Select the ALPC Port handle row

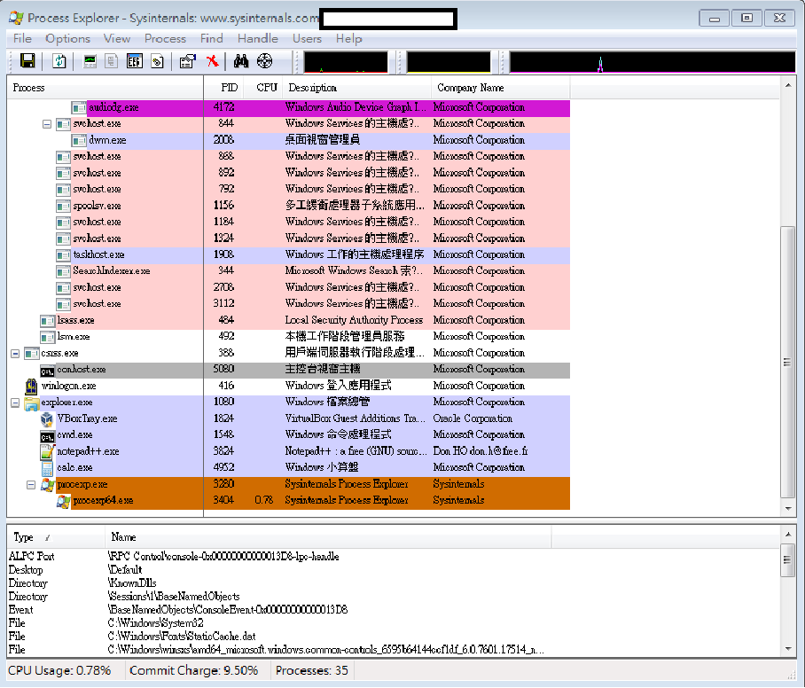pyautogui.click(x=280, y=557)
